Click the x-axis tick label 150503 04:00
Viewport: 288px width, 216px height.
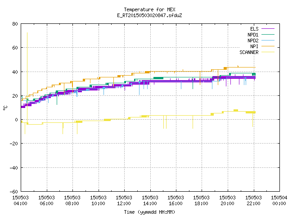click(x=21, y=201)
